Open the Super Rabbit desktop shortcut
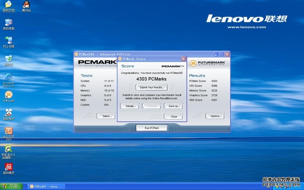This screenshot has height=190, width=304. click(8, 114)
